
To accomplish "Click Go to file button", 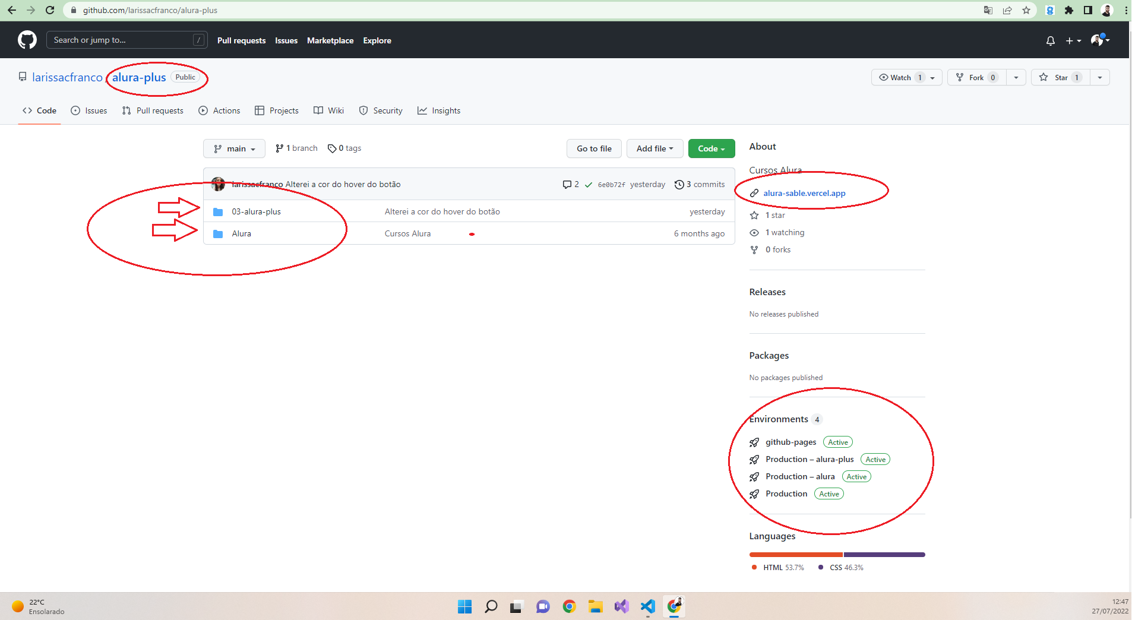I will (x=594, y=148).
